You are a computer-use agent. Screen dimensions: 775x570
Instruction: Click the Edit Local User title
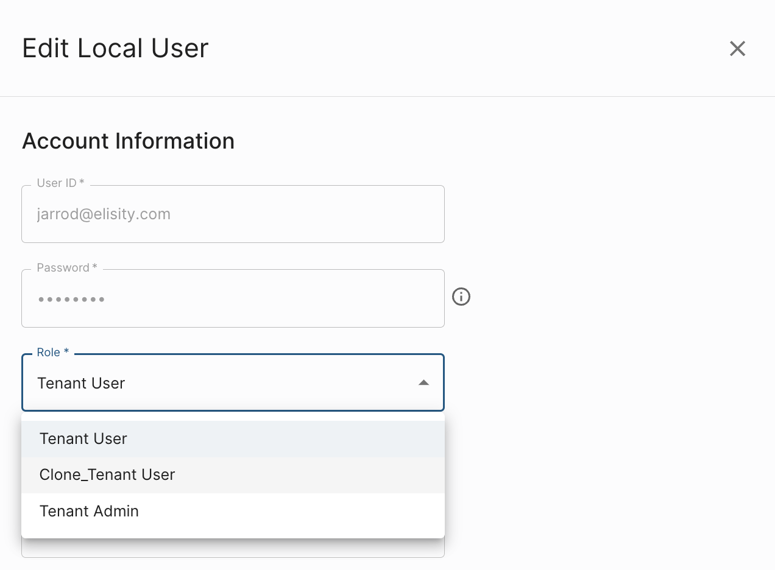coord(115,49)
